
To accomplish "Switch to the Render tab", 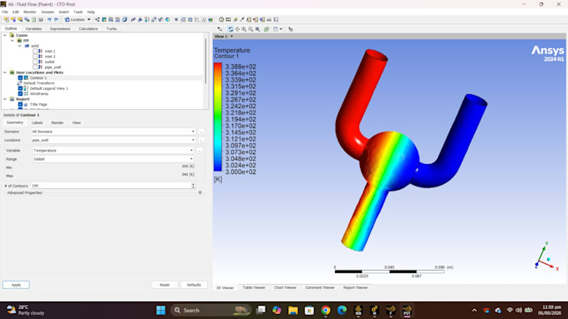I will tap(58, 122).
